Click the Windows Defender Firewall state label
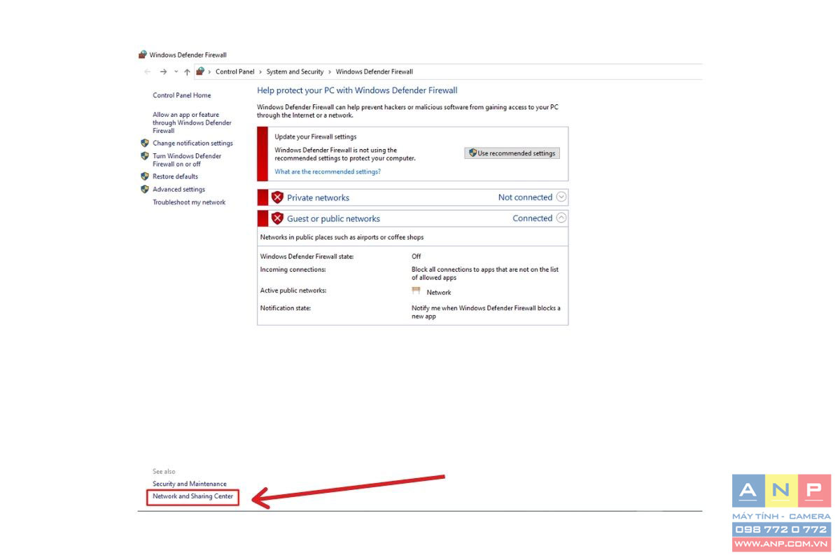Viewport: 840px width, 560px height. coord(307,256)
